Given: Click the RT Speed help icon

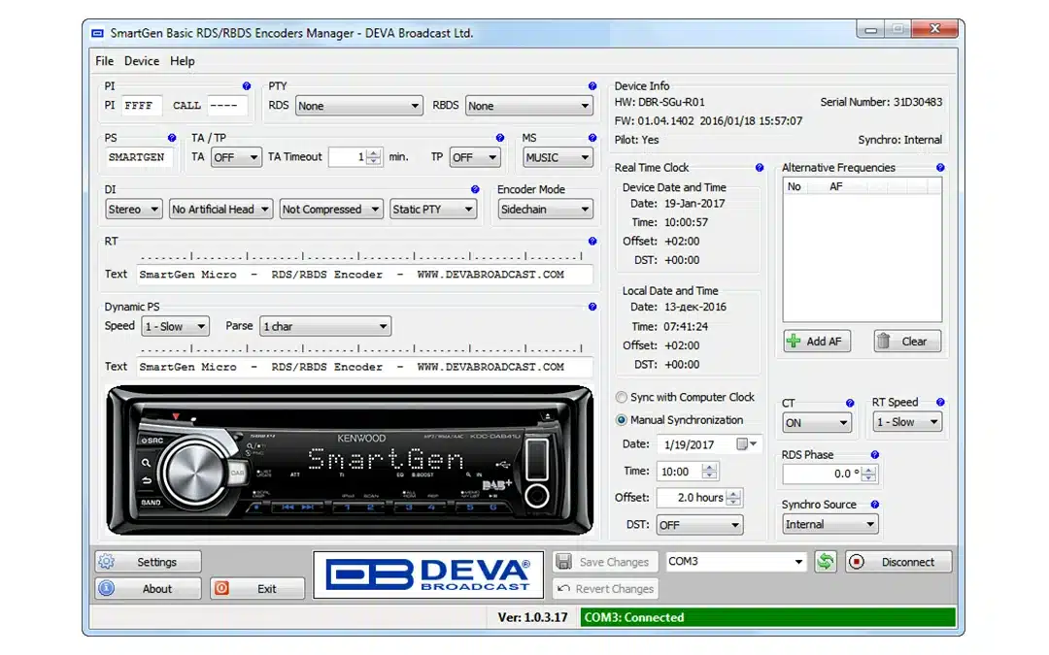Looking at the screenshot, I should (940, 403).
